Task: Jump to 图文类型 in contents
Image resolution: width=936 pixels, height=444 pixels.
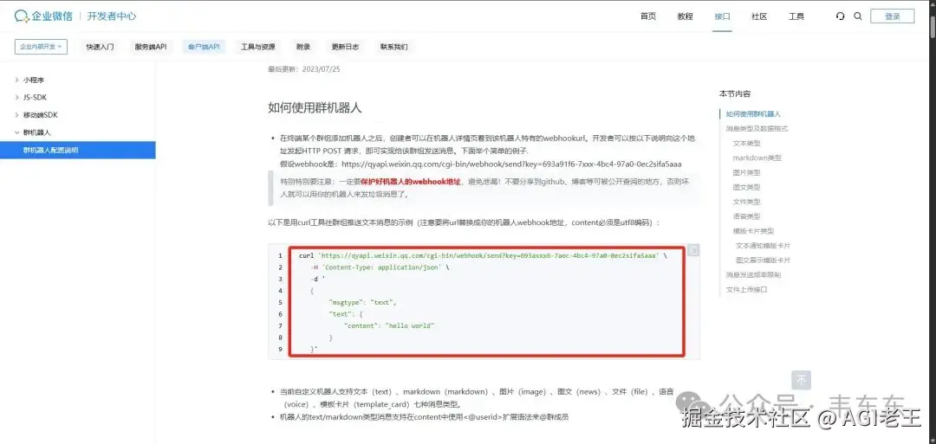Action: click(747, 187)
